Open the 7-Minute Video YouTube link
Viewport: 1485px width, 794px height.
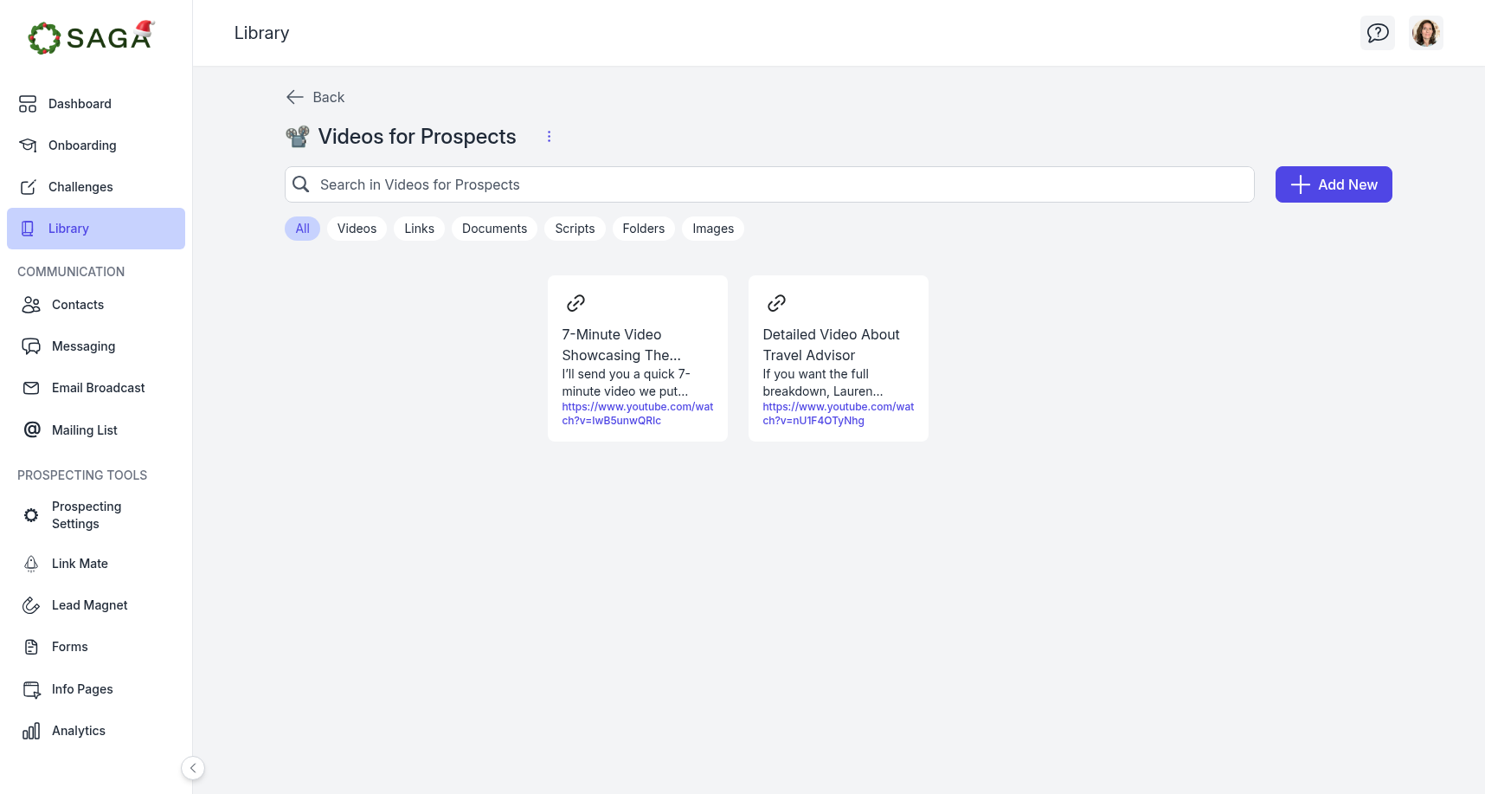637,414
